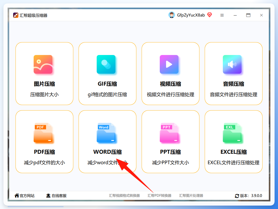Open the hamburger menu icon
Screen dimensions: 278x209
tap(222, 15)
